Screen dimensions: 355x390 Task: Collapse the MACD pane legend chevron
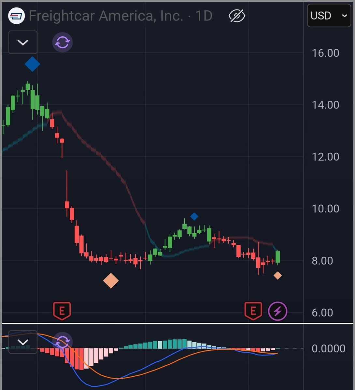23,342
